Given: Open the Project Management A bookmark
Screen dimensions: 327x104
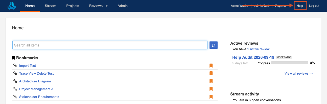Looking at the screenshot, I should point(36,89).
